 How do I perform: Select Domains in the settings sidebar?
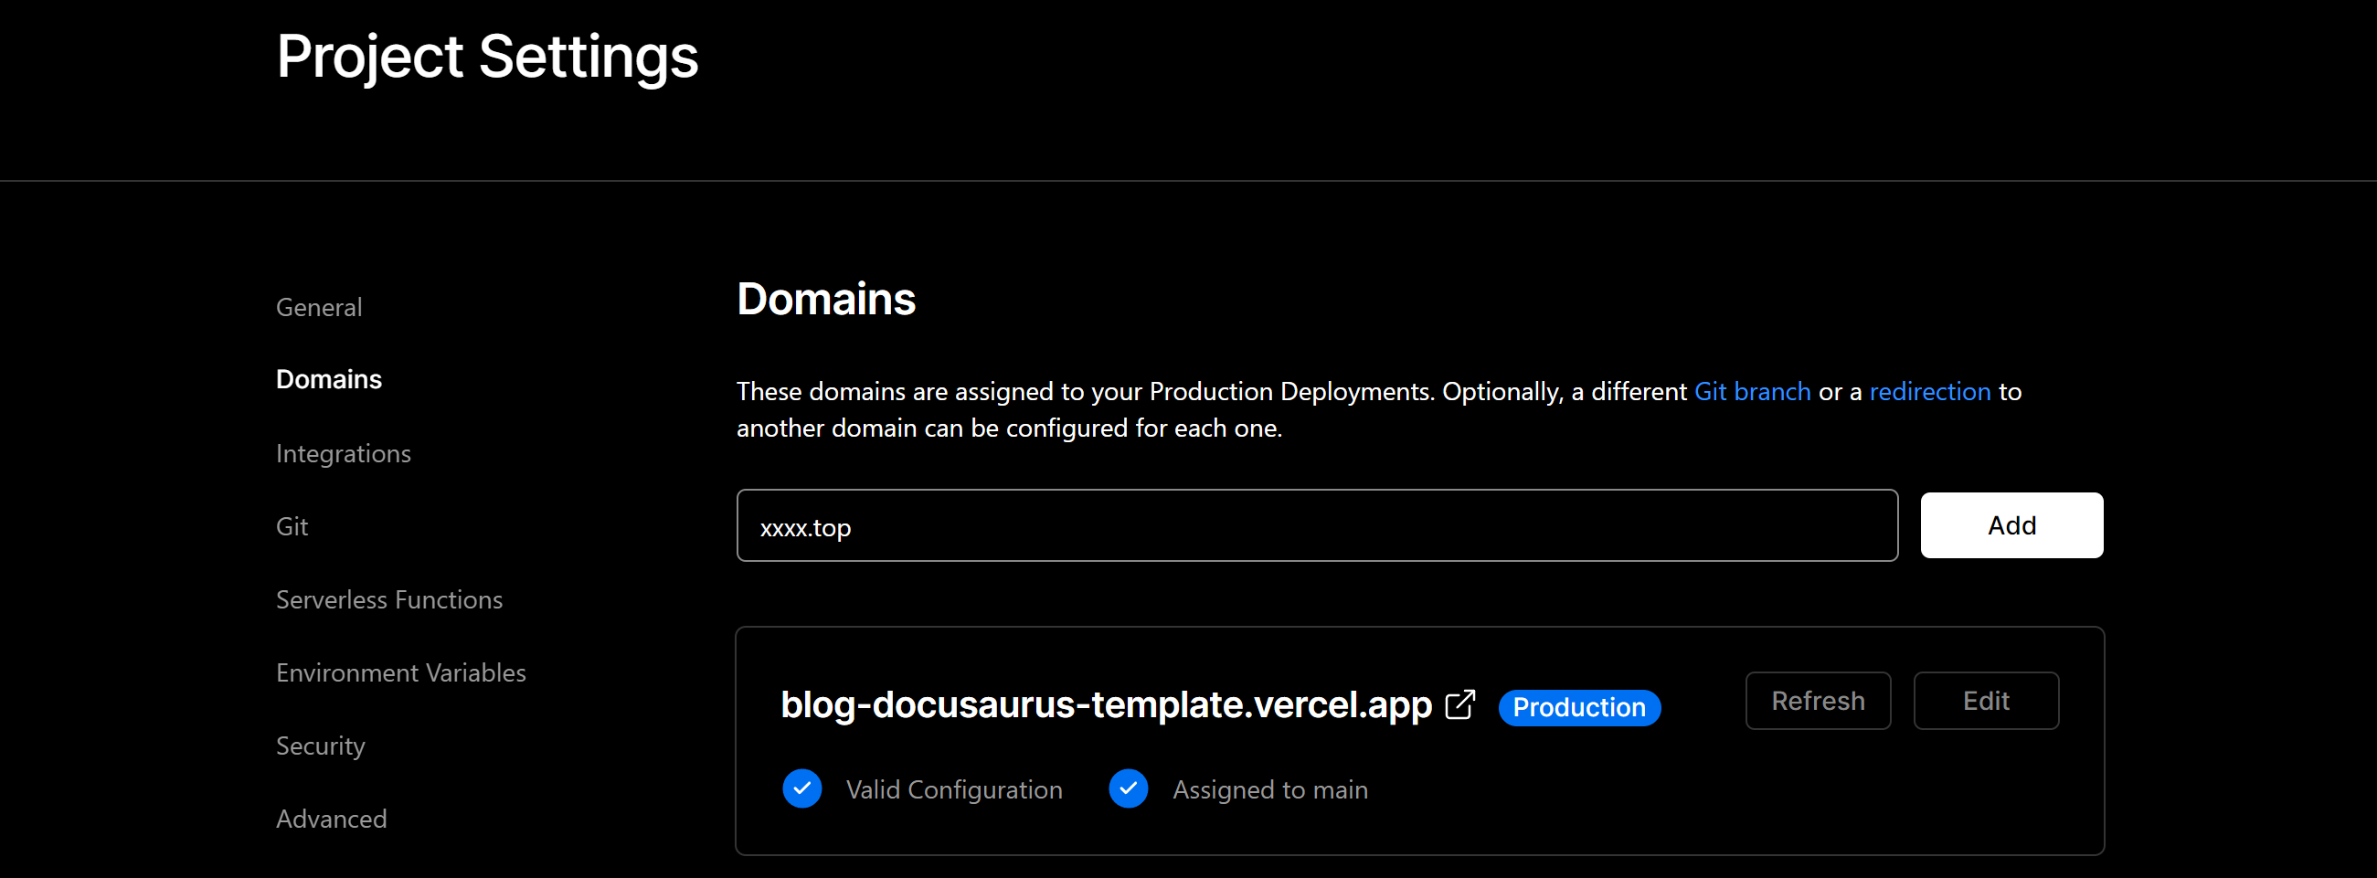pos(328,379)
